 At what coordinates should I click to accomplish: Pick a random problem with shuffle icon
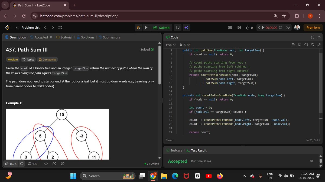pyautogui.click(x=60, y=28)
